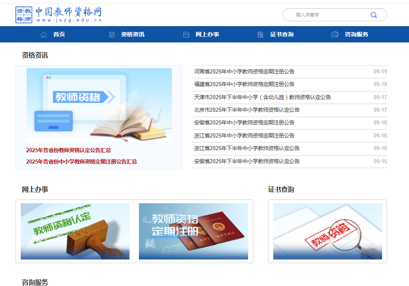Open 2025年各省份中小学教师资格定期注册公告汇总 link
Image resolution: width=409 pixels, height=286 pixels.
(81, 162)
